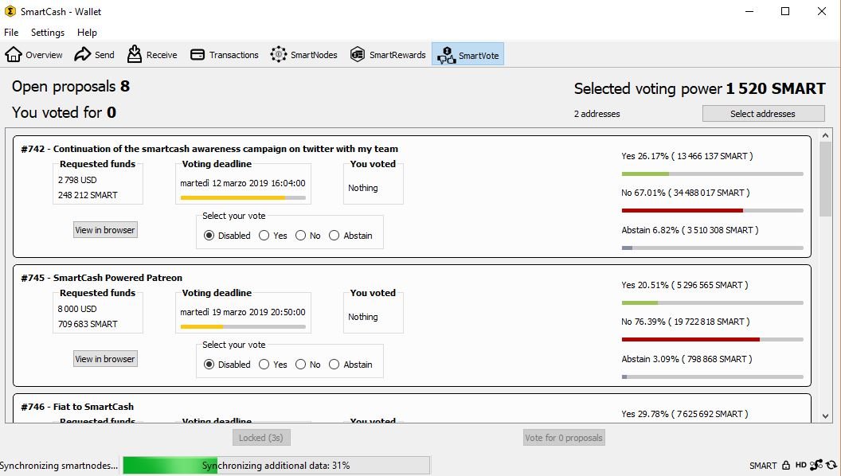Viewport: 841px width, 476px height.
Task: Click the proposal list vertical scrollbar thumb
Action: pos(825,180)
